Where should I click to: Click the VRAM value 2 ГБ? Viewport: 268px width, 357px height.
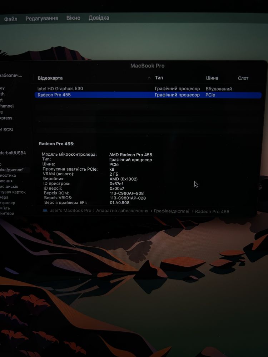pos(114,174)
